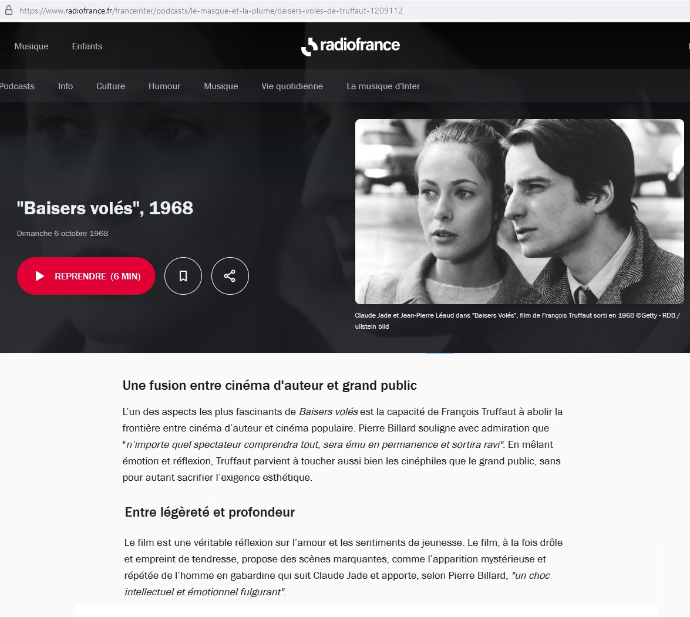
Task: Open the Humour section
Action: tap(164, 86)
